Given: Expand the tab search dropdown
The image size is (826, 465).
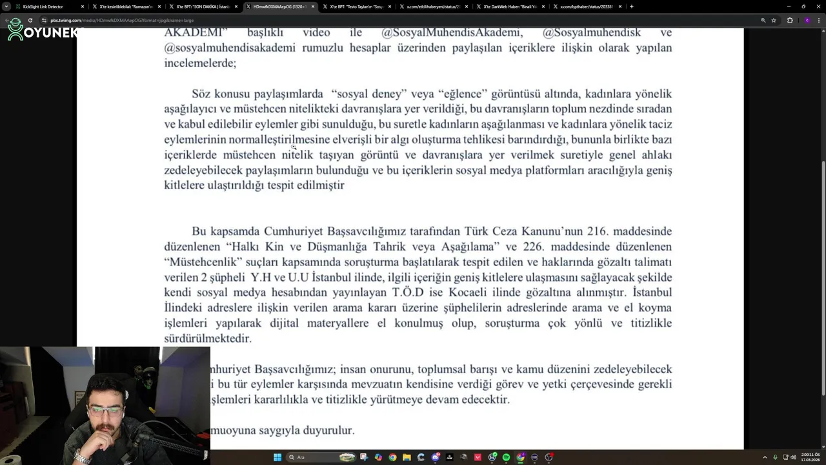Looking at the screenshot, I should click(x=6, y=6).
